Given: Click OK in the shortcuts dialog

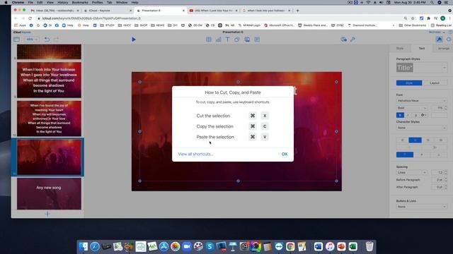Looking at the screenshot, I should 285,154.
